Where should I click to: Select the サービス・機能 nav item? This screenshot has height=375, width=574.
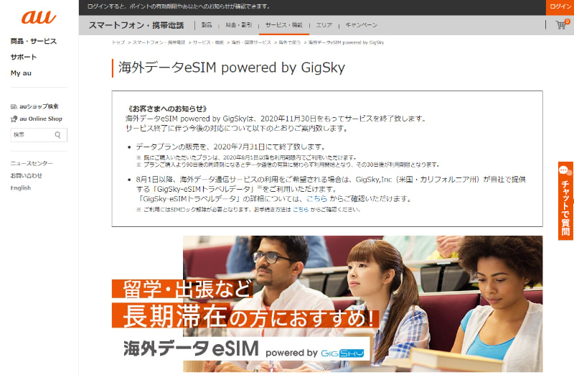coord(284,25)
